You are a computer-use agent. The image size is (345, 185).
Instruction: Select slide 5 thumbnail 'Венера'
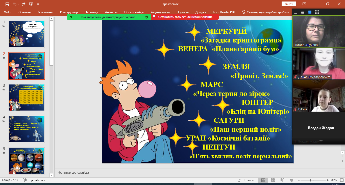click(27, 161)
